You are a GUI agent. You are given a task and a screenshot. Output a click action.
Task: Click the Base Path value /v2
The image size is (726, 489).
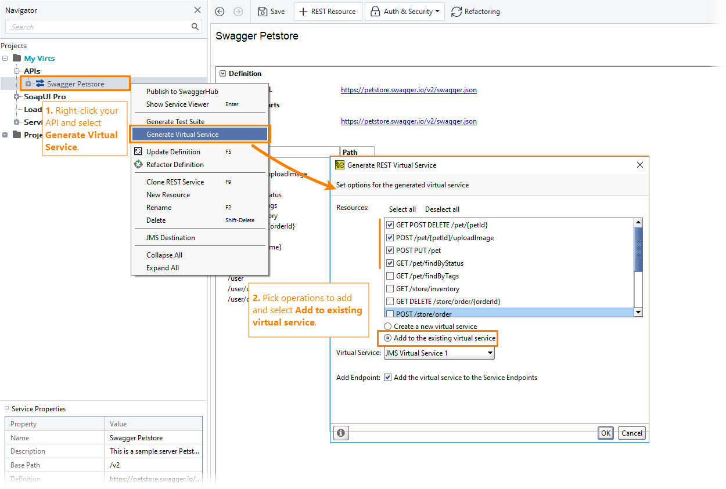pos(153,465)
